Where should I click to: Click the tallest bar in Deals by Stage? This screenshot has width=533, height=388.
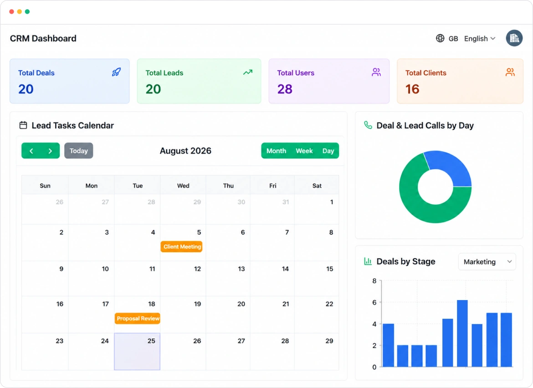[x=462, y=334]
